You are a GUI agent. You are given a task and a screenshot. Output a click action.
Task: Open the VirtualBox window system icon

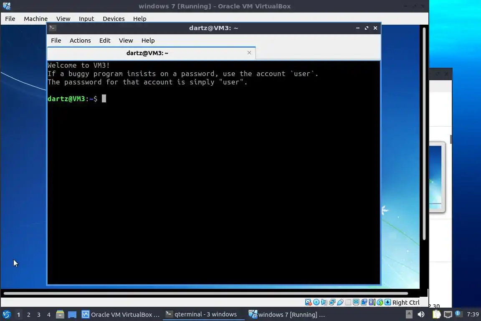pyautogui.click(x=7, y=6)
